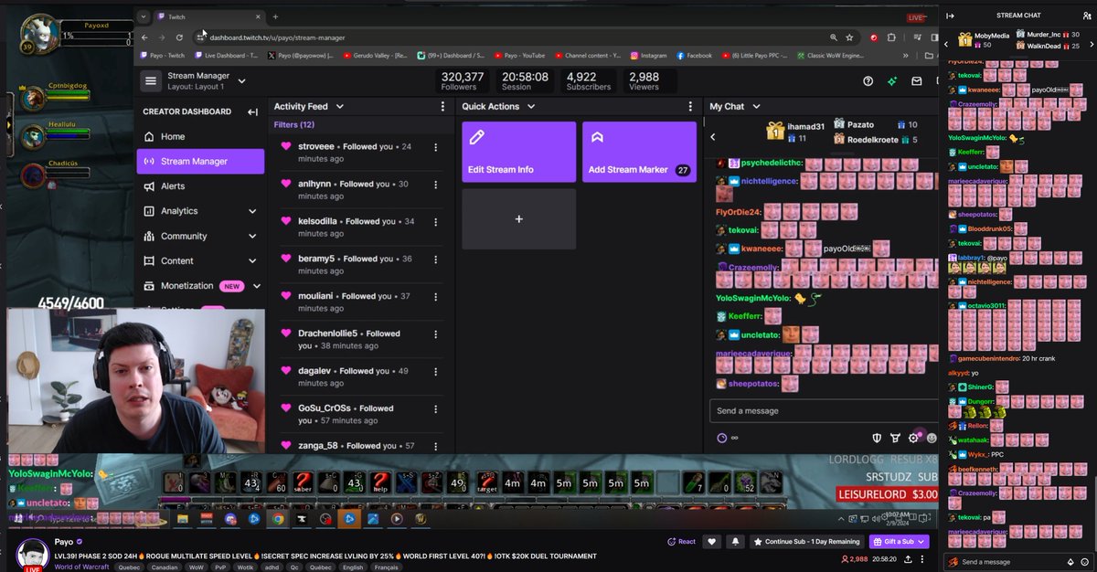Open the inbox mail icon
Screen dimensions: 1097x572
(917, 81)
